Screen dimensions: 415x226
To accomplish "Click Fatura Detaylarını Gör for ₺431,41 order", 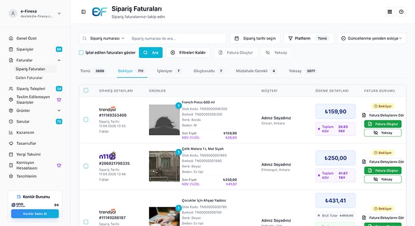I will [383, 218].
